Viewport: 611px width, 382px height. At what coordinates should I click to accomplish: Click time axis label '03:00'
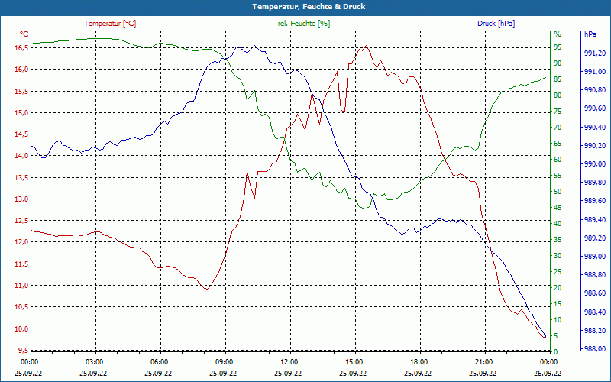click(93, 361)
